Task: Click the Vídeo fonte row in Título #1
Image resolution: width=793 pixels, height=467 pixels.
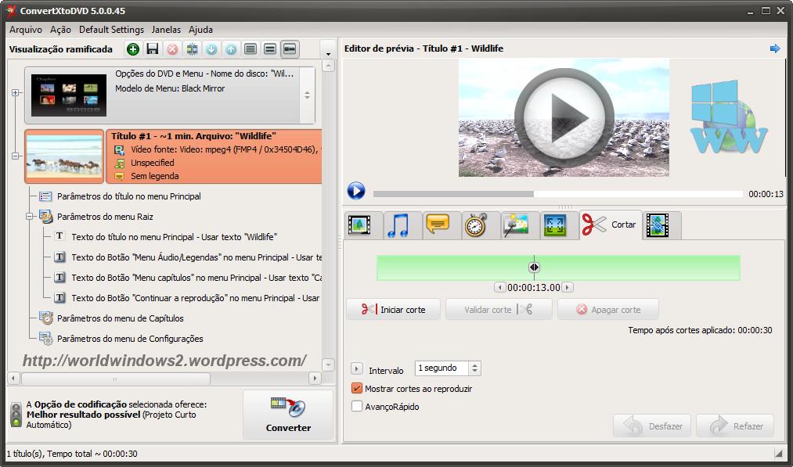Action: coord(218,149)
